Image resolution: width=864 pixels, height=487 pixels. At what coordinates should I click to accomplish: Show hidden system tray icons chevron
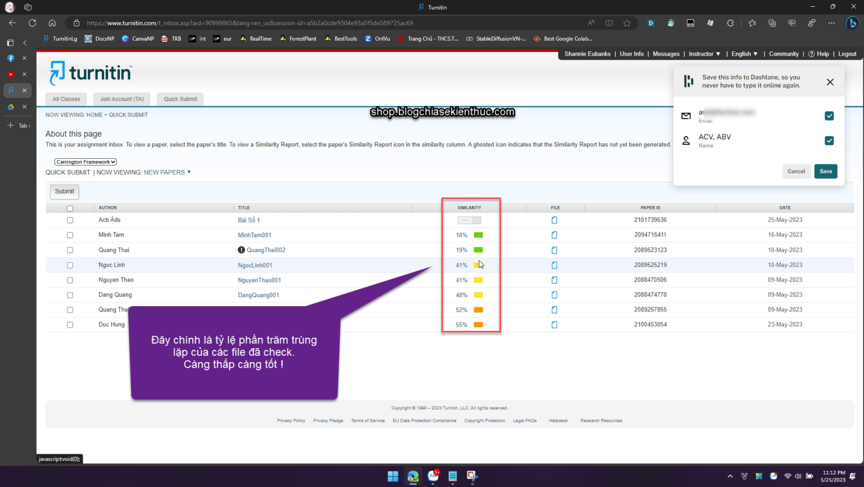[730, 476]
